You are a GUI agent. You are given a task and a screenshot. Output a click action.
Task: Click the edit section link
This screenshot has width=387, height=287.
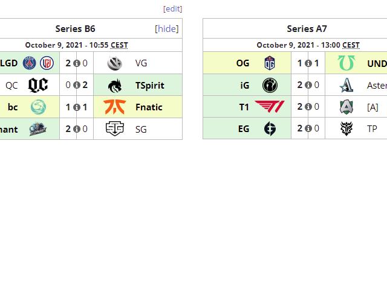point(172,8)
